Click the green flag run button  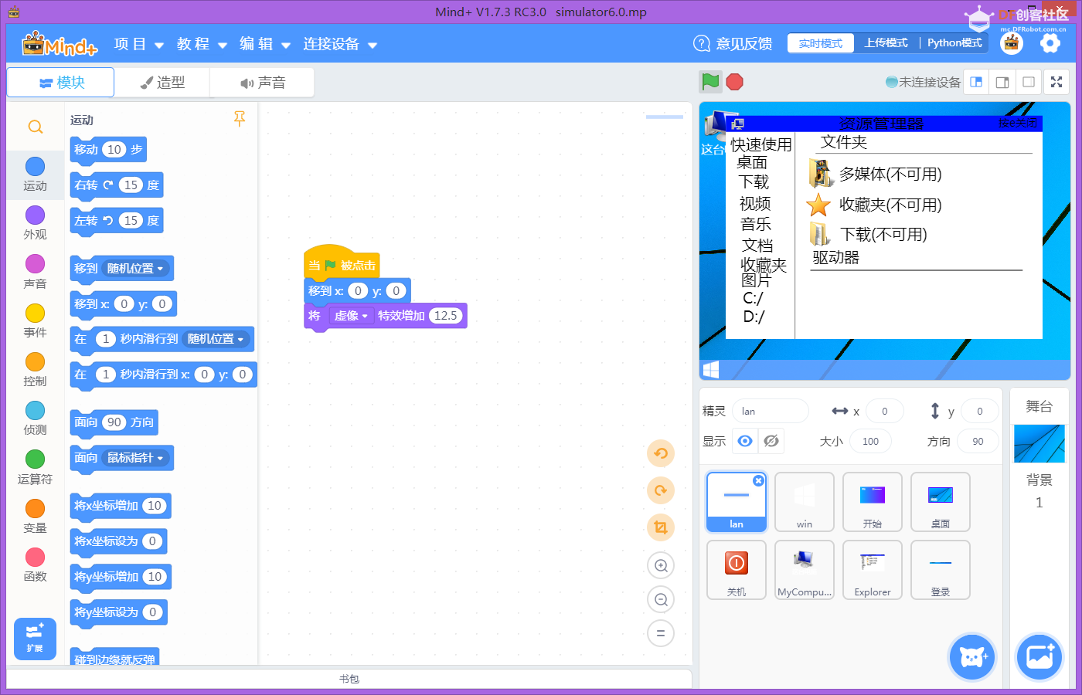click(x=710, y=82)
